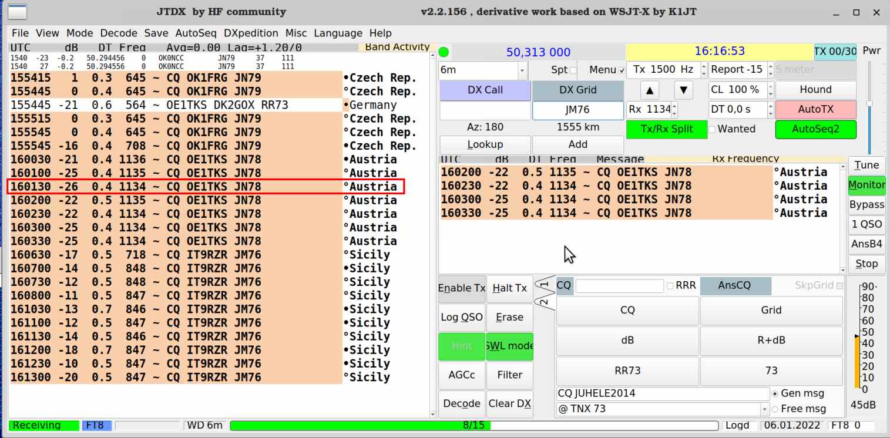Open the 6m band dropdown
This screenshot has height=438, width=890.
[522, 70]
